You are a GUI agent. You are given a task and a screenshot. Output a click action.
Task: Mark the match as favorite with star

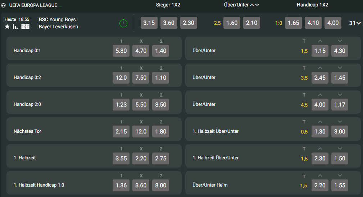7,27
